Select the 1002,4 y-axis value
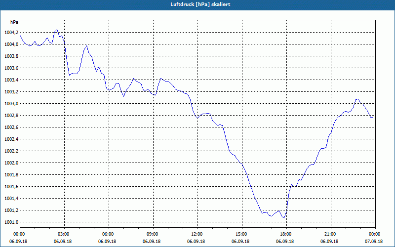Image resolution: width=395 pixels, height=247 pixels. [x=11, y=139]
